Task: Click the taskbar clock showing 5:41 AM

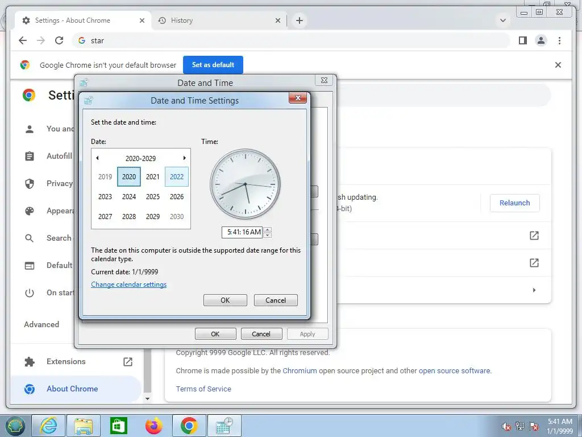Action: (560, 426)
